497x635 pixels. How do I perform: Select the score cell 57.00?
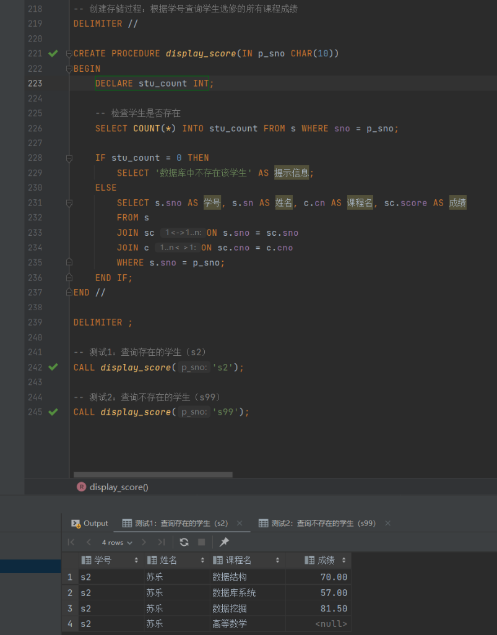click(318, 593)
